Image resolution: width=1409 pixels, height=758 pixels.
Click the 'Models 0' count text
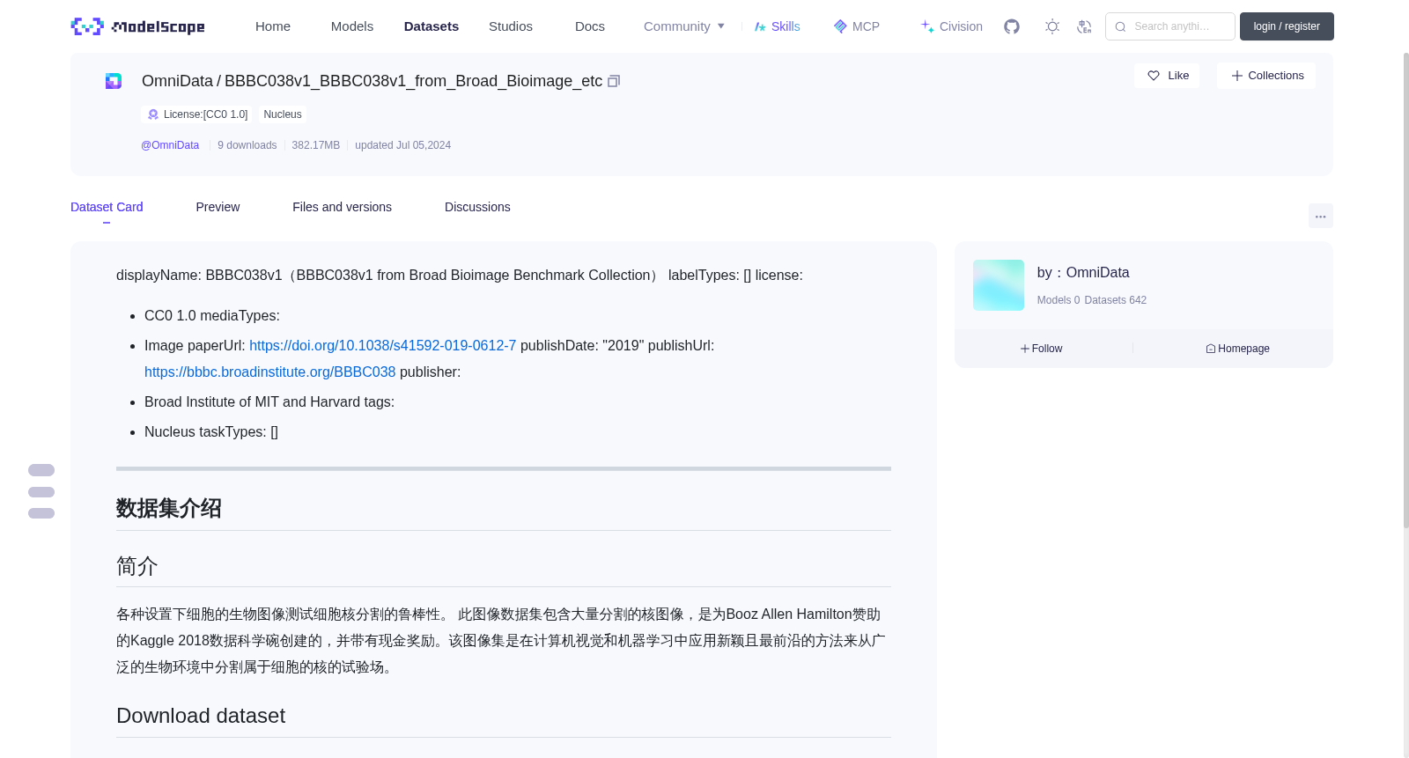tap(1059, 300)
